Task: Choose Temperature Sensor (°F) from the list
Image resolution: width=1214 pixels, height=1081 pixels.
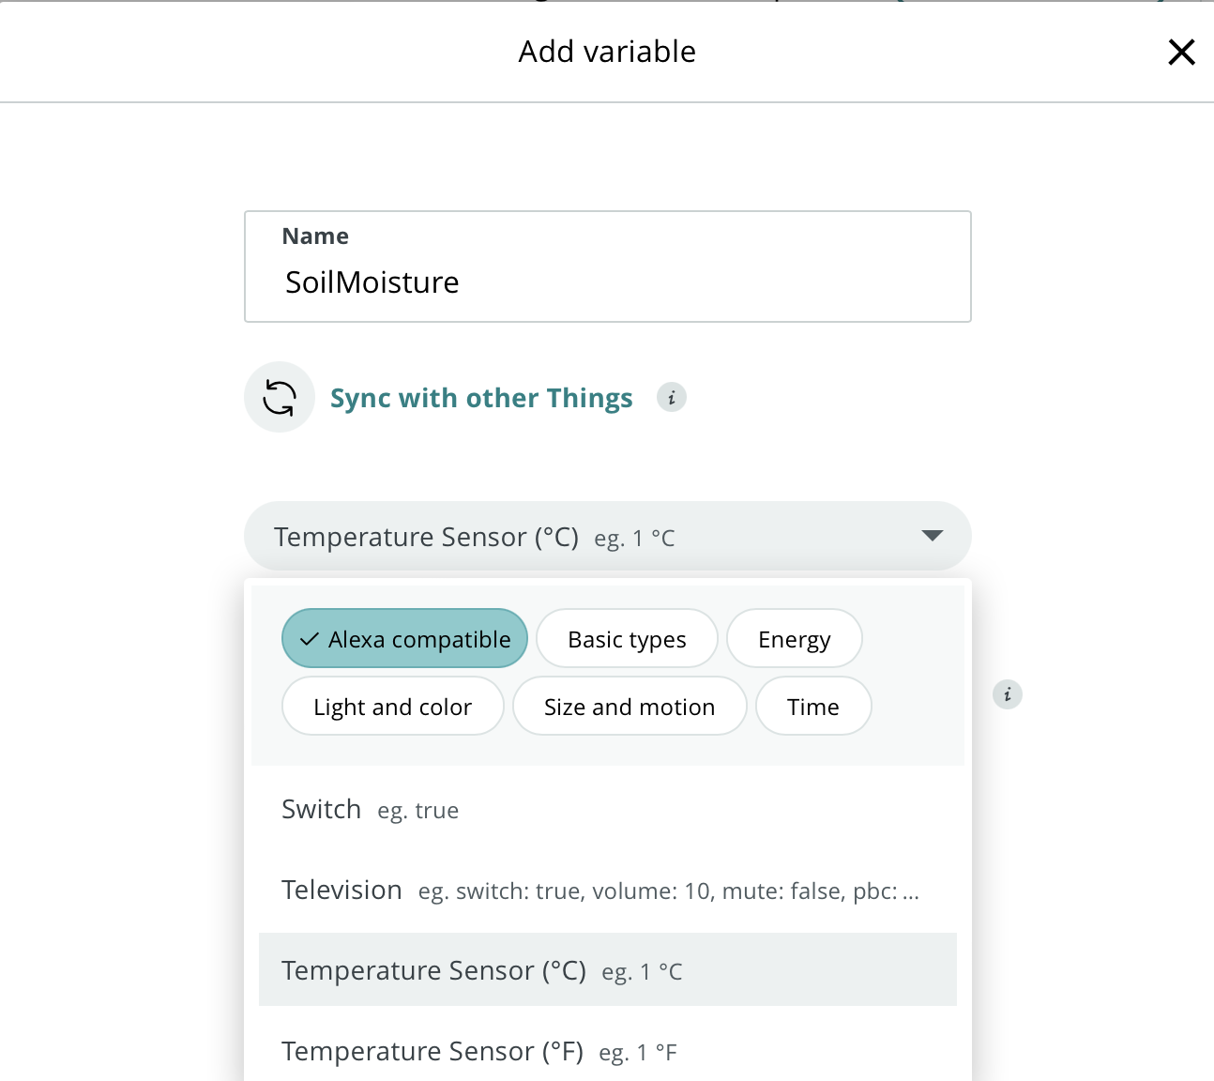Action: pos(432,1051)
